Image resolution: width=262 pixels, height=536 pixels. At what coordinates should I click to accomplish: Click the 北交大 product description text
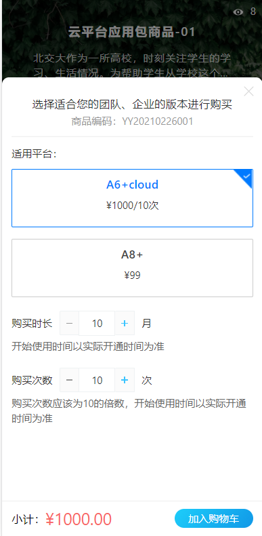[133, 66]
